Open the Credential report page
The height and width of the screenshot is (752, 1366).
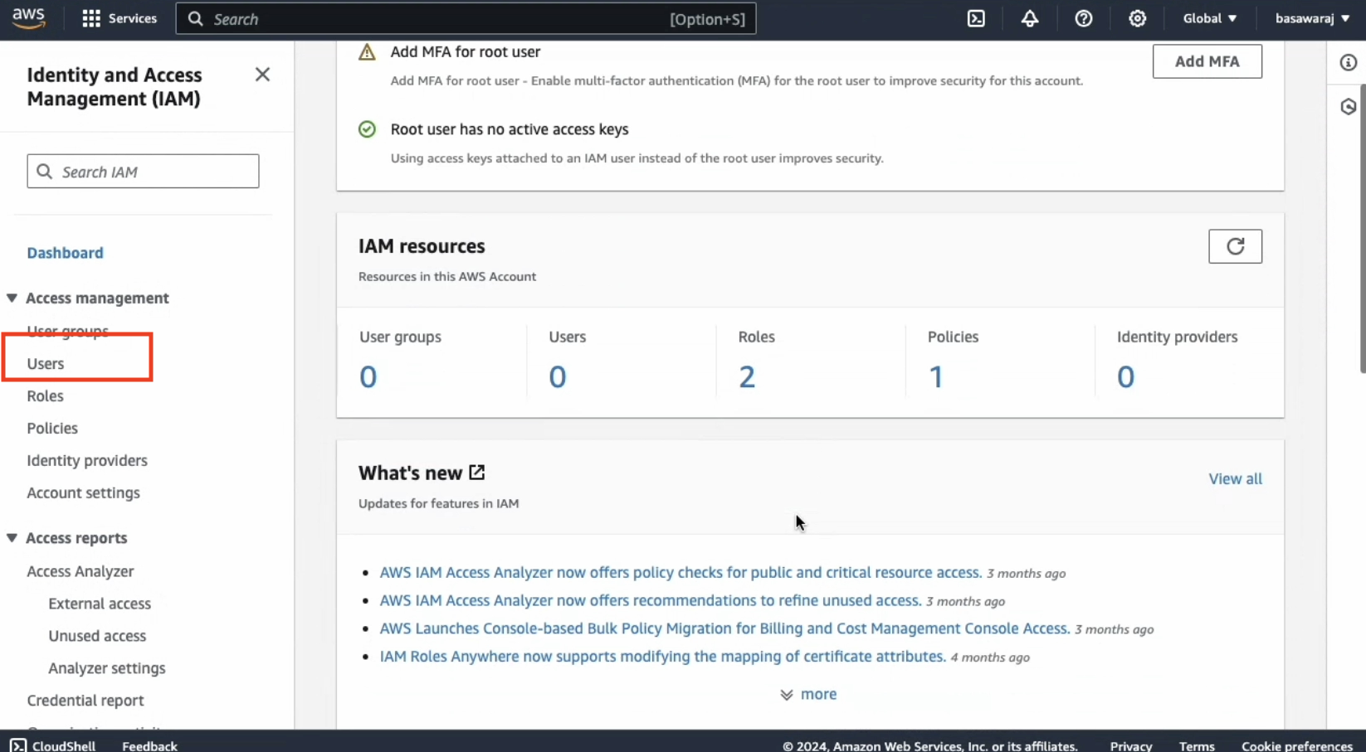tap(85, 701)
